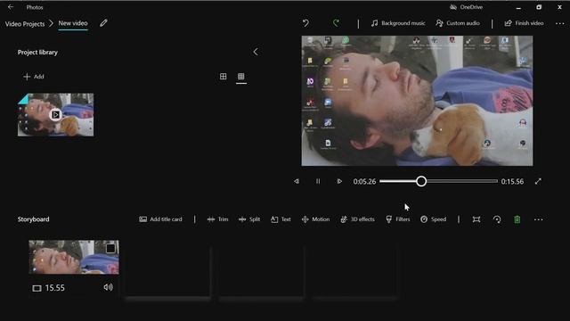Click the preview seek bar handle
Image resolution: width=570 pixels, height=321 pixels.
pos(421,181)
